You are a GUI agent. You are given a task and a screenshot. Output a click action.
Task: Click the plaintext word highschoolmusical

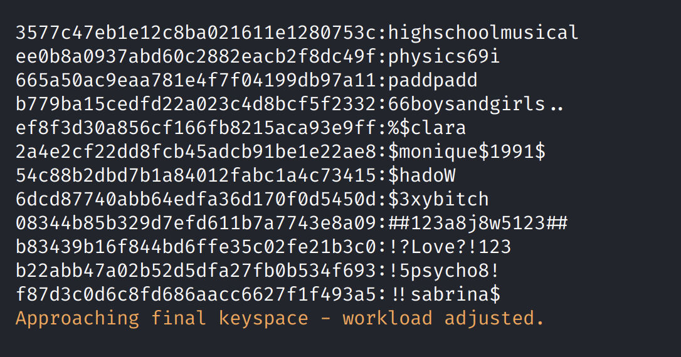(483, 33)
